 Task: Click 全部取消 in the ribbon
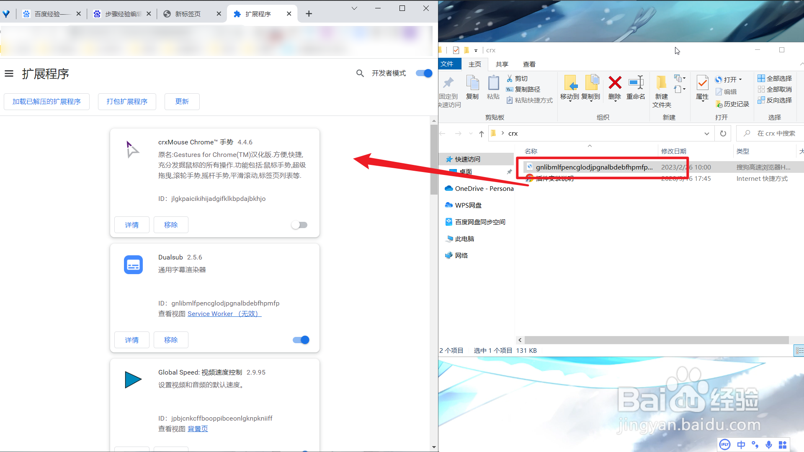tap(775, 90)
